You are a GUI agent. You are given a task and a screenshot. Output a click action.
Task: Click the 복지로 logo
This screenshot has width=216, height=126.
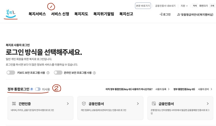[11, 14]
